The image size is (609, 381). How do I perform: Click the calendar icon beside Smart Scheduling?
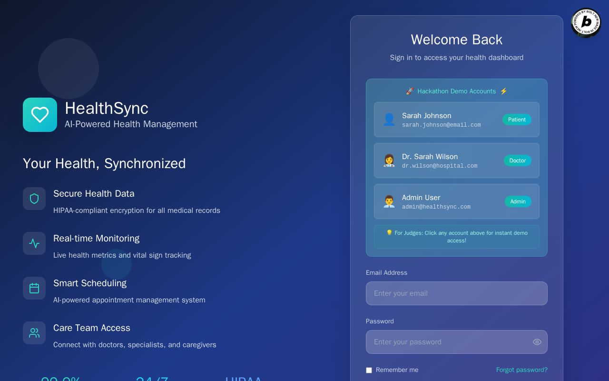[34, 288]
